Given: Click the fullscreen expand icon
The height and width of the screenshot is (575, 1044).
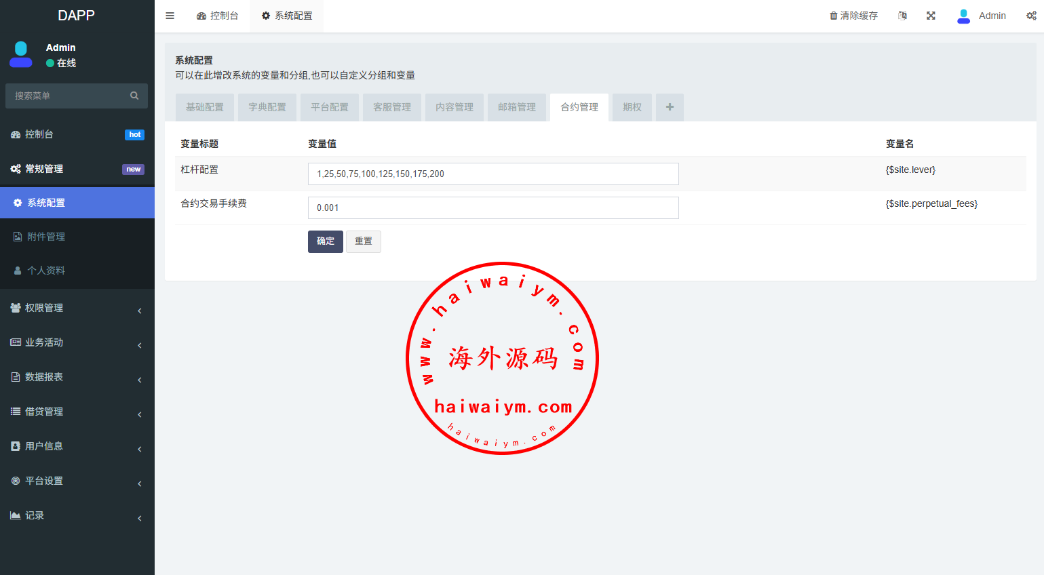Looking at the screenshot, I should tap(931, 16).
